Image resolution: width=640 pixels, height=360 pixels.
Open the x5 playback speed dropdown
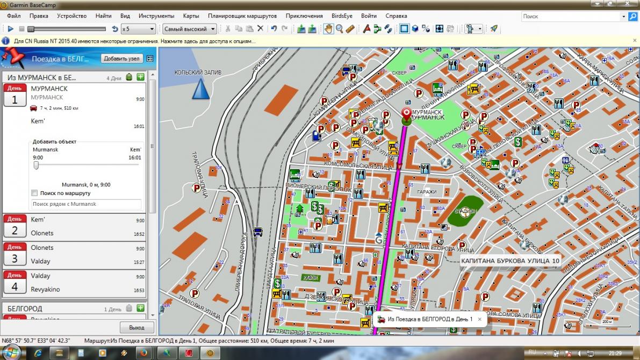point(138,29)
